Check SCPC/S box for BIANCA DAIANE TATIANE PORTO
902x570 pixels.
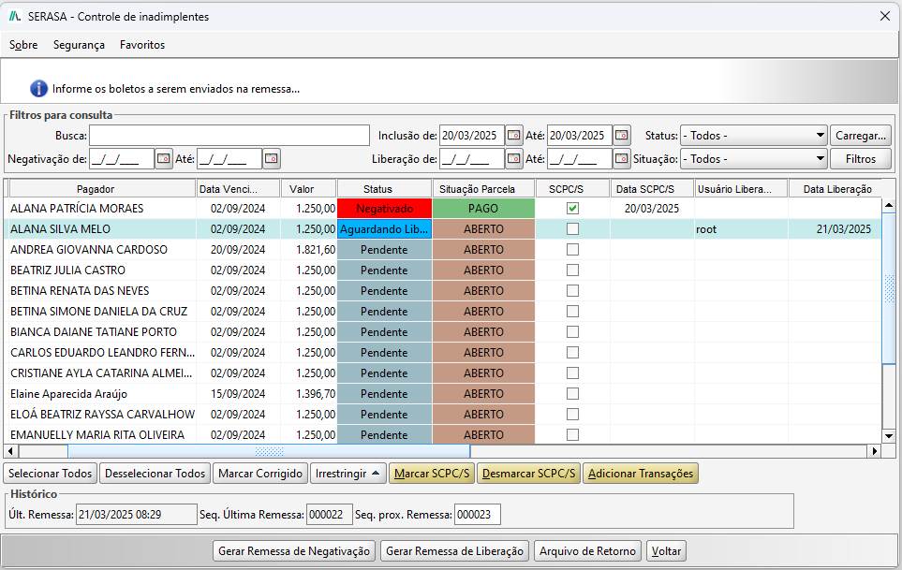click(x=572, y=332)
